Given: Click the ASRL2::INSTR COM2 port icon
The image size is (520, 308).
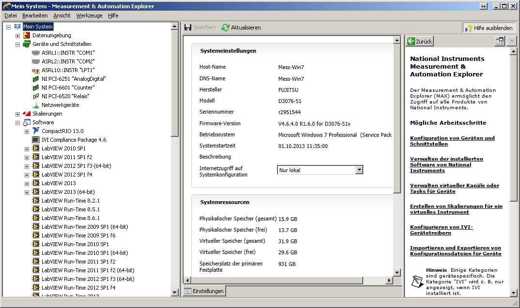Looking at the screenshot, I should point(36,61).
